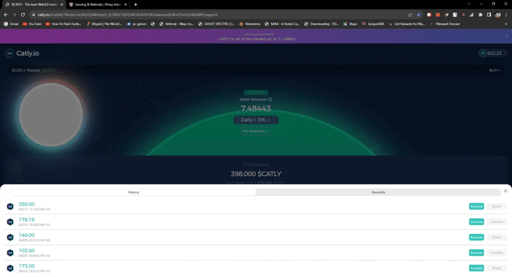Open the Monsterra bookmark
Viewport: 512px width, 277px height.
click(250, 24)
